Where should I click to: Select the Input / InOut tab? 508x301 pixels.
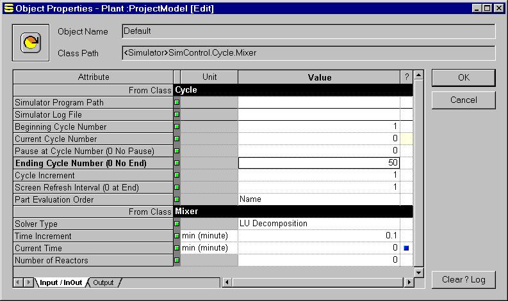61,282
